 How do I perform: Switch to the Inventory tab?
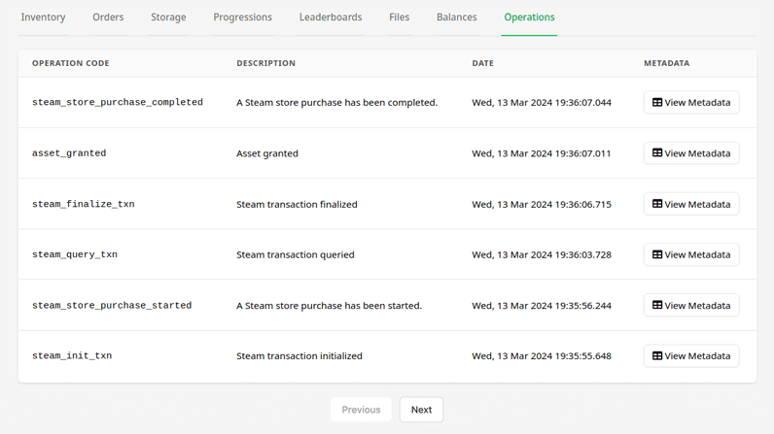pyautogui.click(x=43, y=17)
